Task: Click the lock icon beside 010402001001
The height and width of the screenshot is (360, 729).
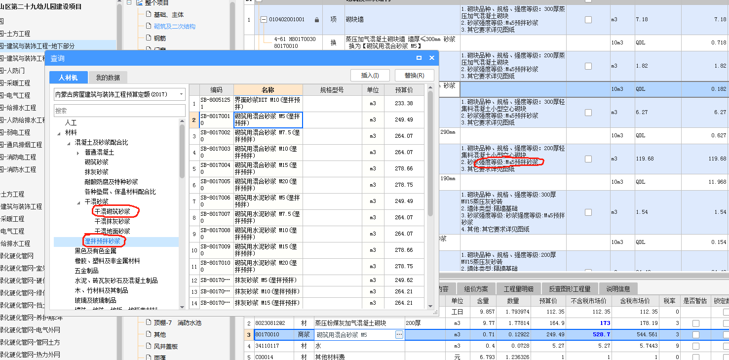Action: pyautogui.click(x=317, y=20)
